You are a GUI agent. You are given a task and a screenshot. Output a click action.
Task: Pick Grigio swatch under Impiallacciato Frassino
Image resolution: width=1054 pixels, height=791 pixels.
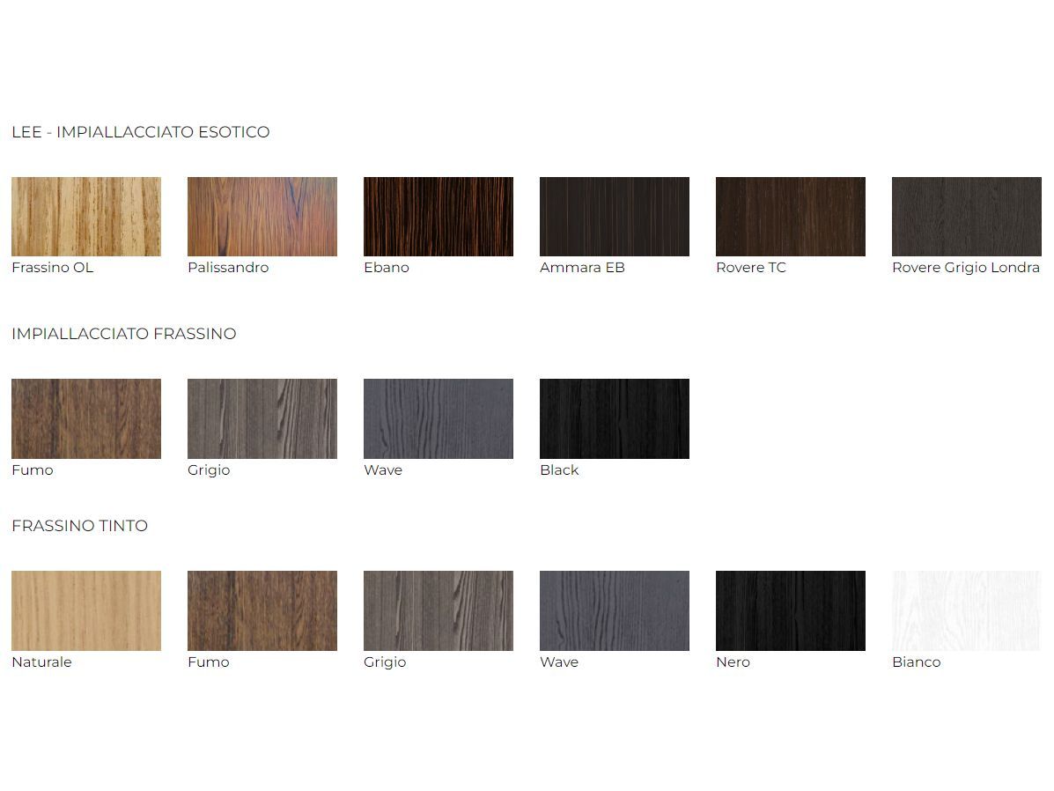pos(262,418)
